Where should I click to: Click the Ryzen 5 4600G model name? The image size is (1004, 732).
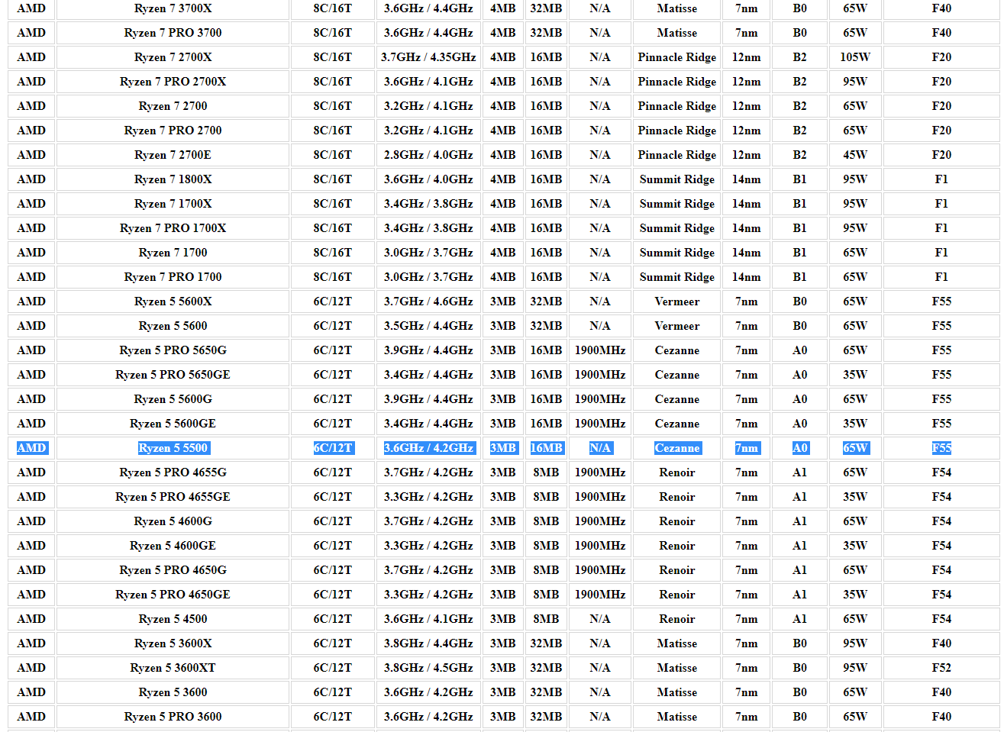[x=173, y=521]
